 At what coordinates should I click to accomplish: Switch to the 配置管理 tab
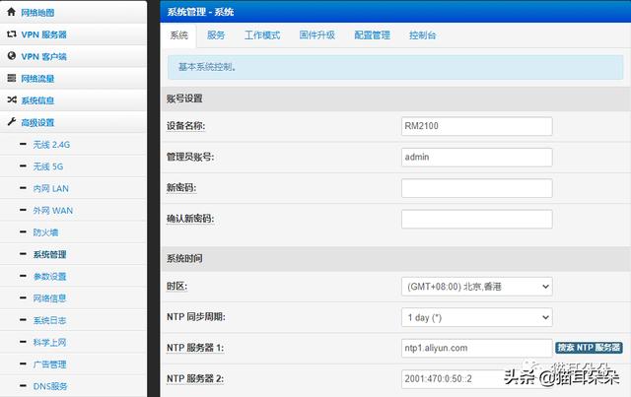(x=373, y=35)
